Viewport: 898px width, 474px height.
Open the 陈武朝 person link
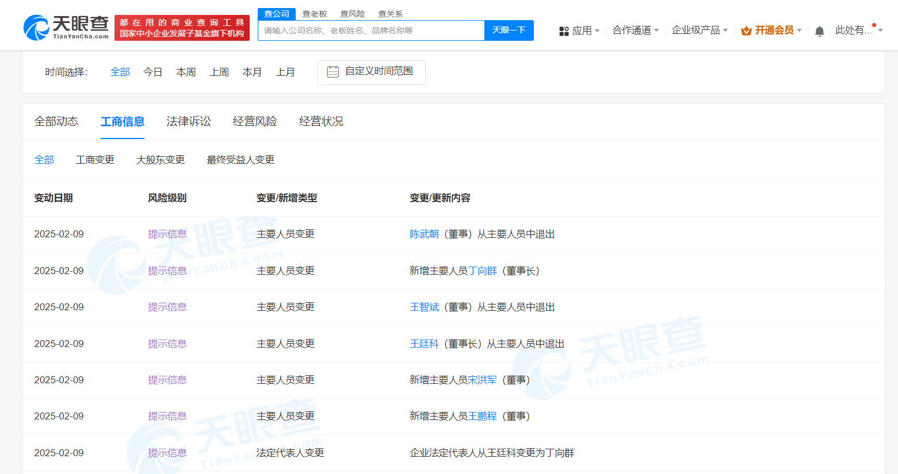[424, 234]
